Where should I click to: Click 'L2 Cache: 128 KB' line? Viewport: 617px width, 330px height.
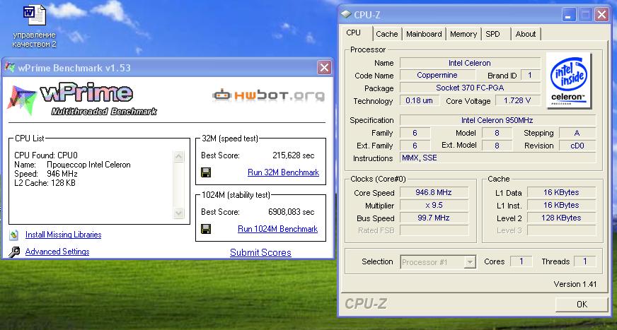click(45, 183)
